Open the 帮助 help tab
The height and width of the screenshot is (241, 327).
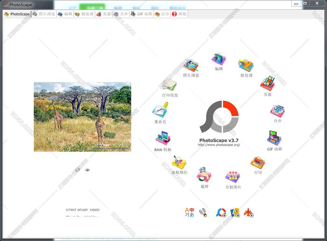[179, 14]
